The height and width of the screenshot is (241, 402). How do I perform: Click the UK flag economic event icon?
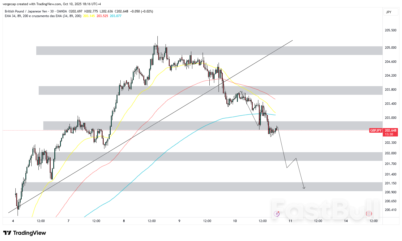coord(369,214)
